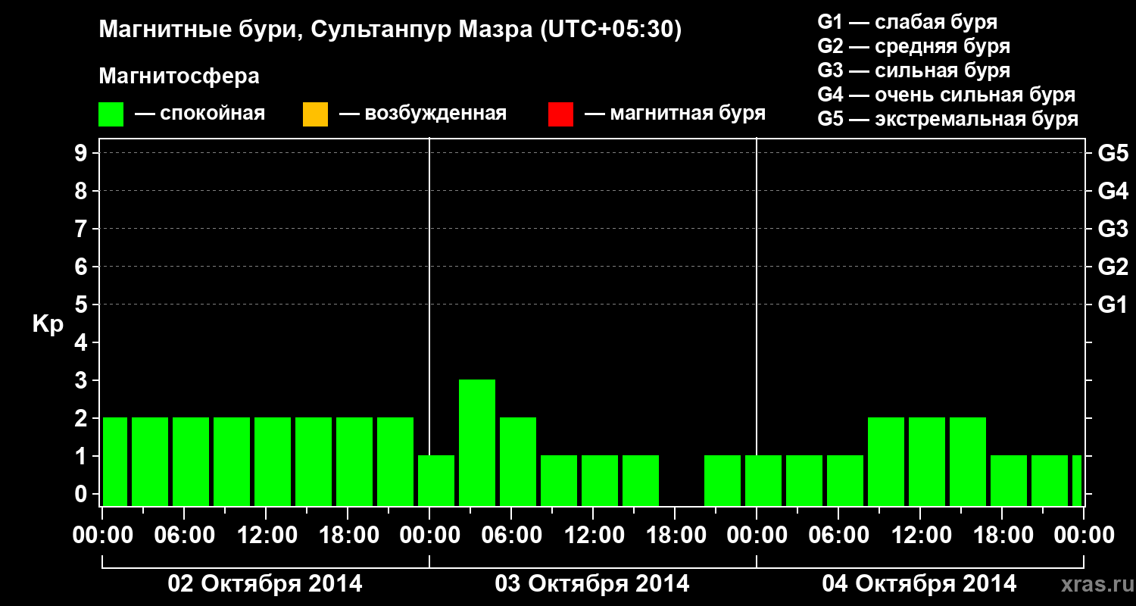
Task: Click the '04 Октября 2014' date label
Action: click(919, 584)
